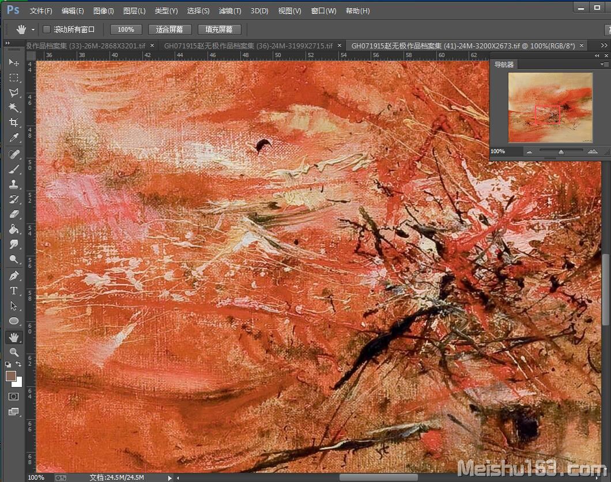Select the Horizontal Type tool
Viewport: 611px width, 482px height.
[14, 291]
